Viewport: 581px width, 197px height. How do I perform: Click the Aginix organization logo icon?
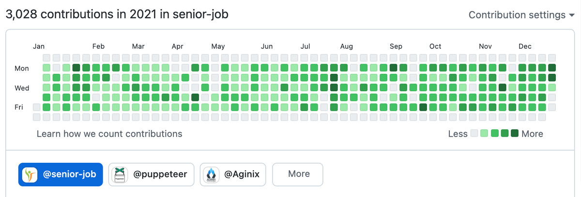tap(211, 174)
